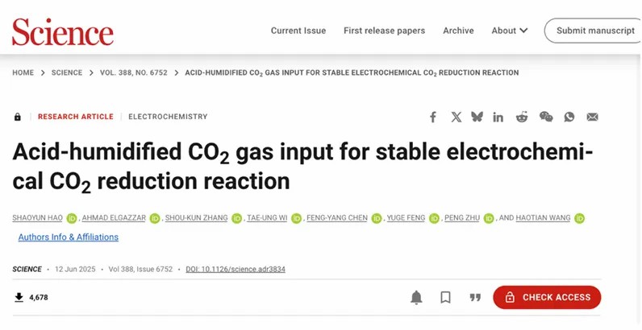Open cite article quote icon
Image resolution: width=642 pixels, height=330 pixels.
click(475, 297)
